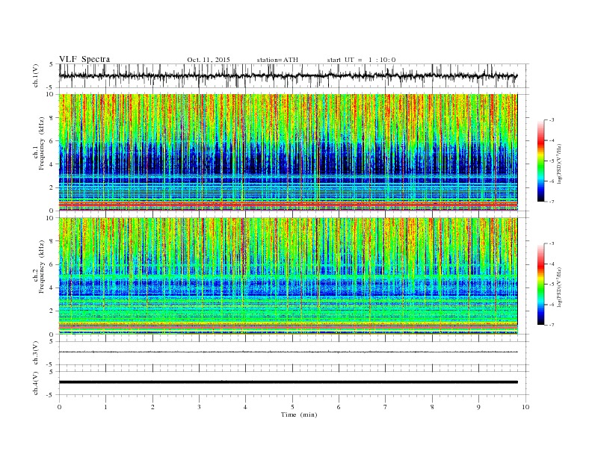Click the ch.1 frequency tick label "4"
This screenshot has width=592, height=457.
coord(52,164)
